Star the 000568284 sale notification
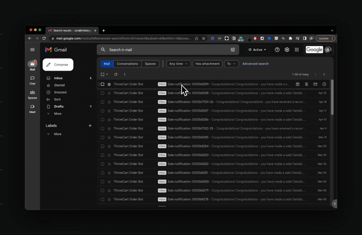The image size is (362, 235). point(109,146)
